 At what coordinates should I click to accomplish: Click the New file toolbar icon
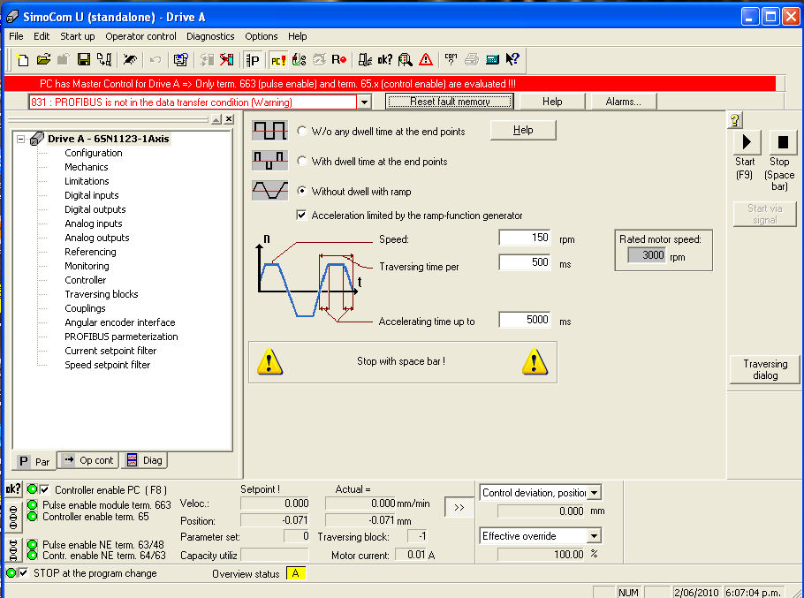coord(23,60)
